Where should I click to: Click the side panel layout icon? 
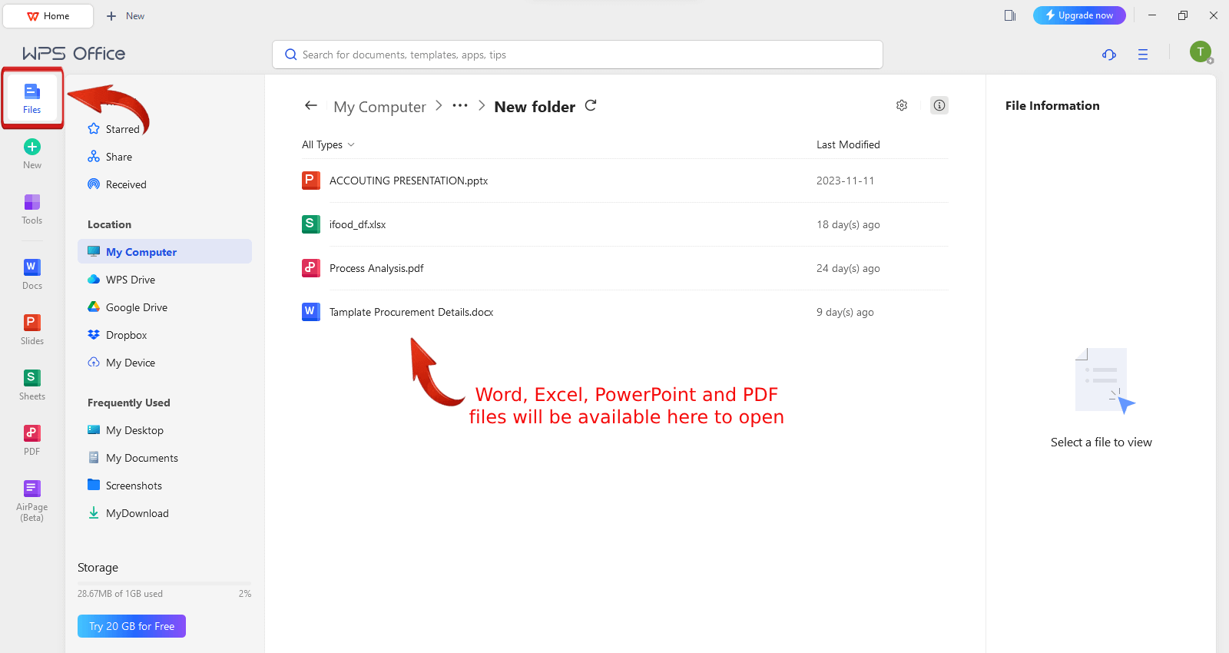pyautogui.click(x=1010, y=15)
